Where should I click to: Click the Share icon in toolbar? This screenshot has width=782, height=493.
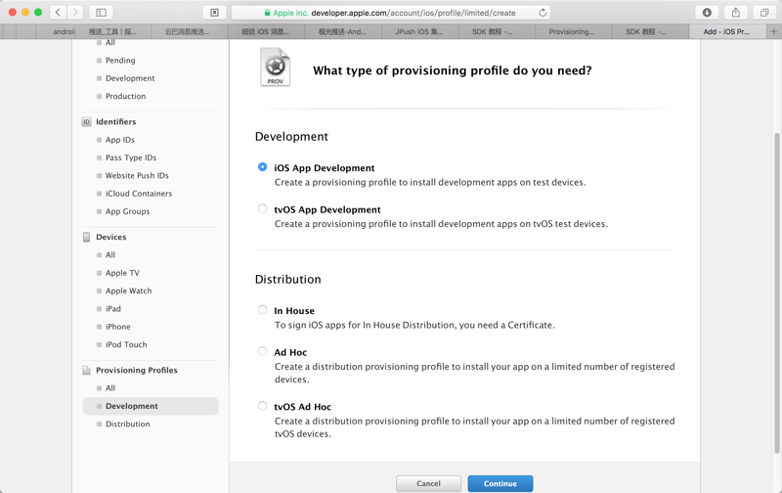736,13
